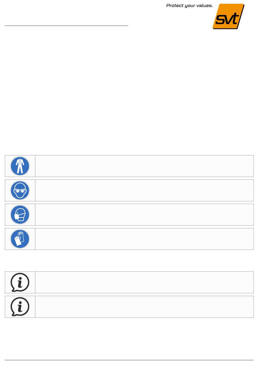Click the word 'values.' in the tagline
This screenshot has height=367, width=256.
(x=205, y=5)
